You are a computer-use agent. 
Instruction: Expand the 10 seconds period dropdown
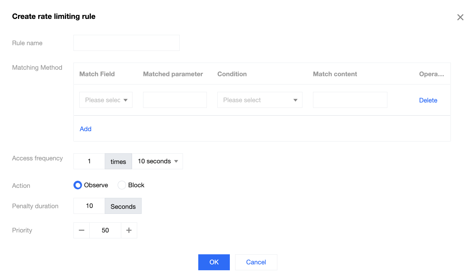point(158,161)
